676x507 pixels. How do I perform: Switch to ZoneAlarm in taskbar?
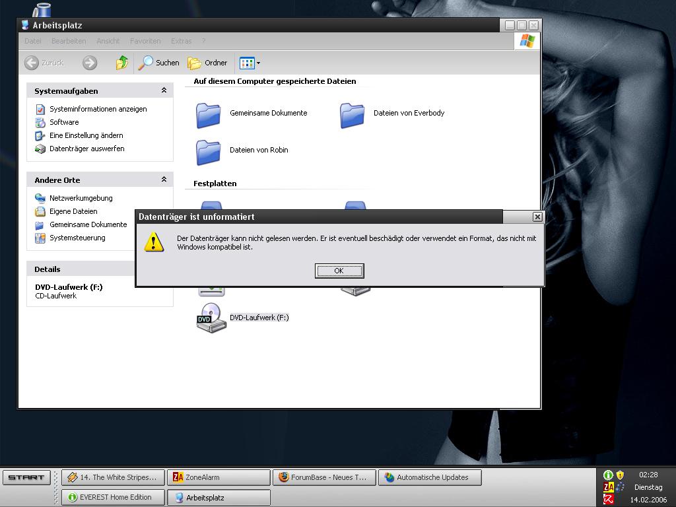[x=219, y=477]
